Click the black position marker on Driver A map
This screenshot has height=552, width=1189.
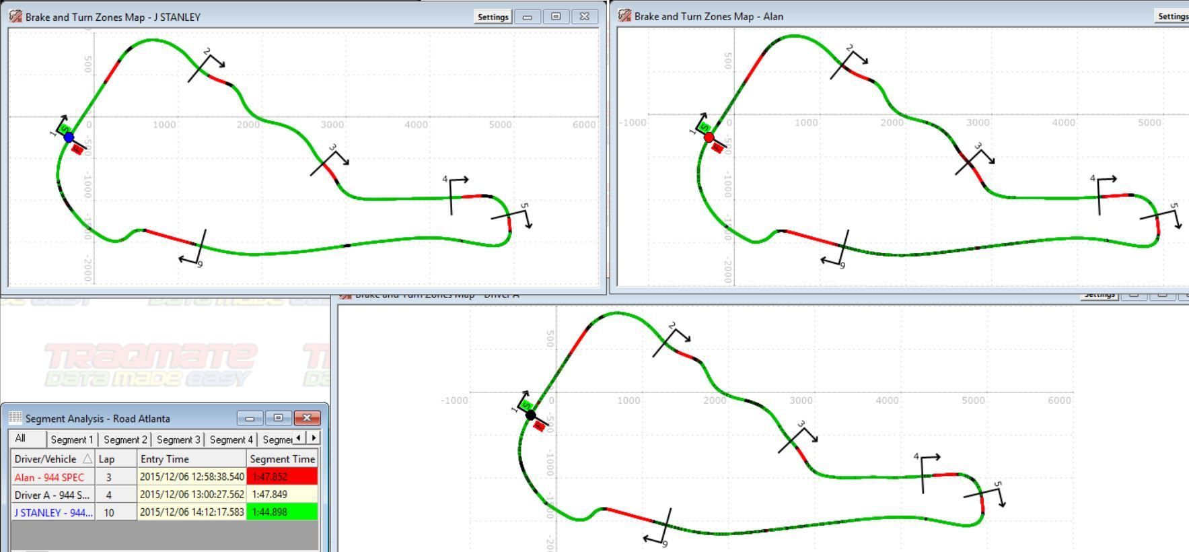pos(531,415)
